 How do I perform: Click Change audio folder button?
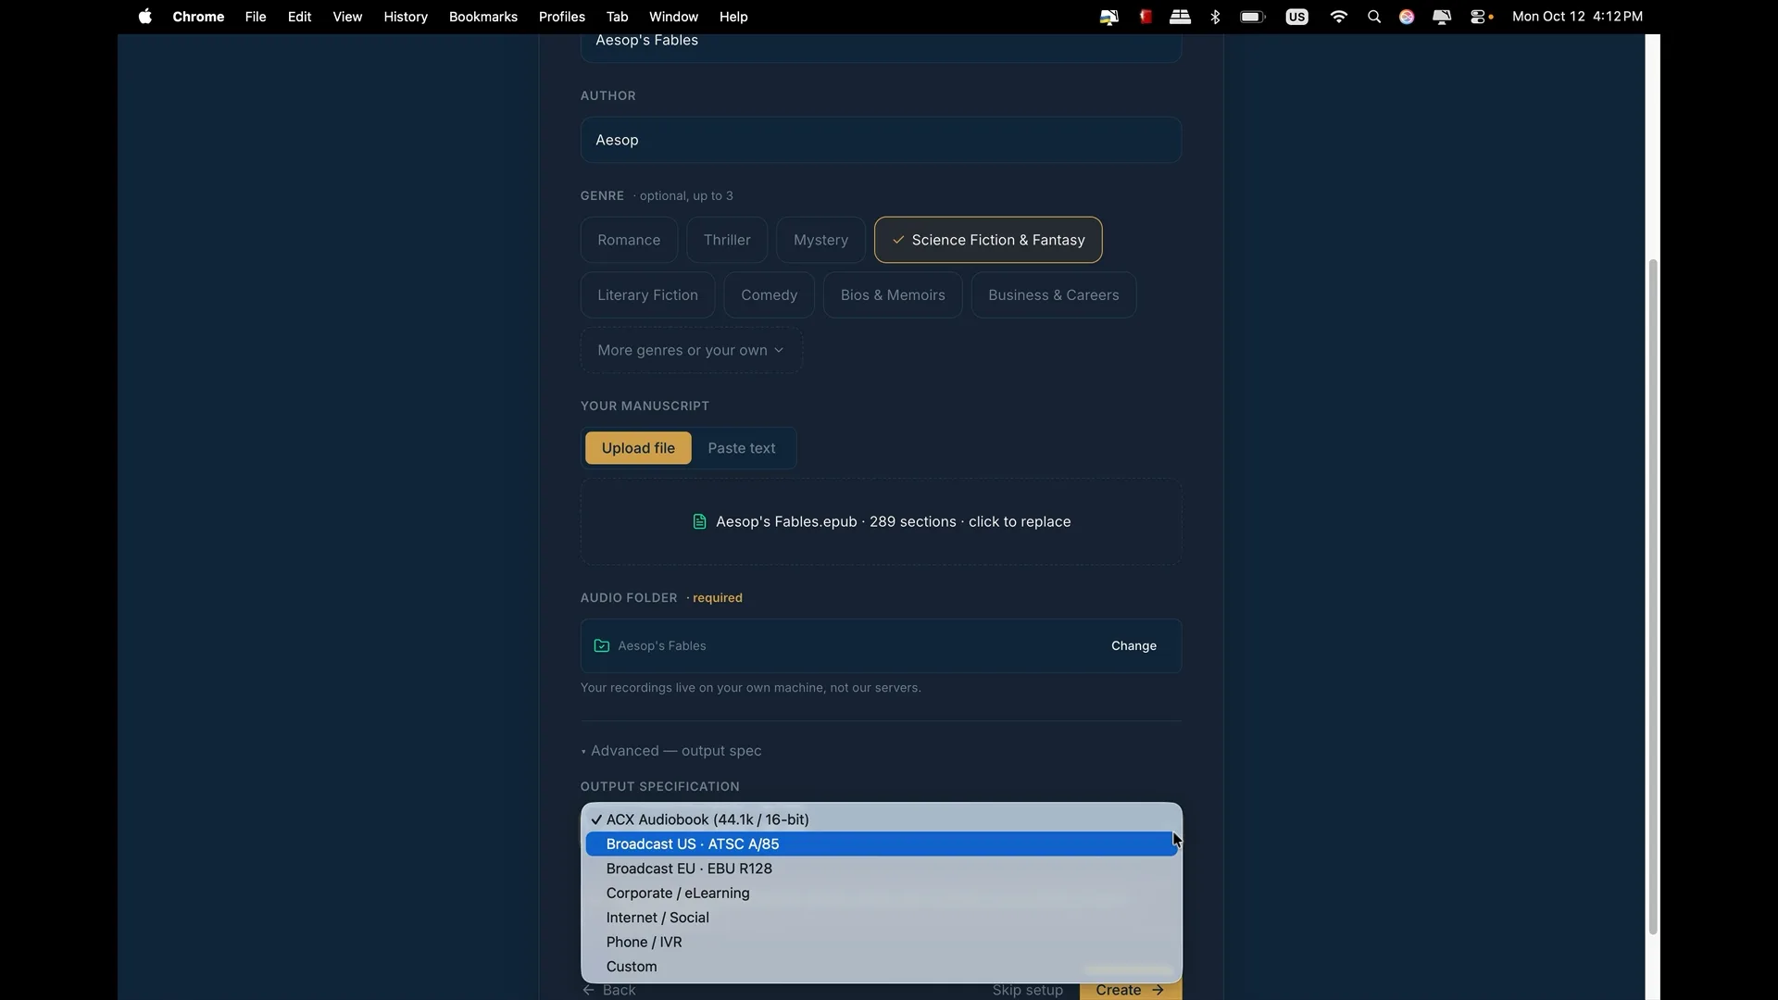point(1133,646)
